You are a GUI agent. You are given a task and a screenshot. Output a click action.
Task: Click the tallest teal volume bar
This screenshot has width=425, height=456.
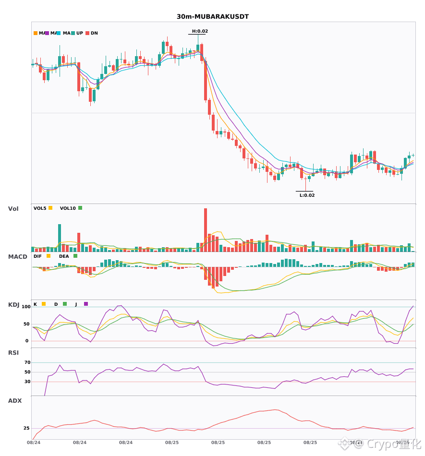click(60, 238)
